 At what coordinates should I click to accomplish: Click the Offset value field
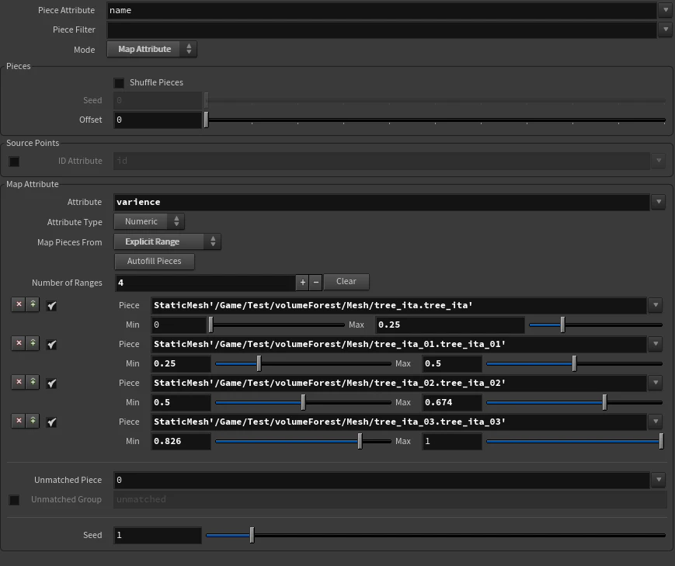[158, 120]
